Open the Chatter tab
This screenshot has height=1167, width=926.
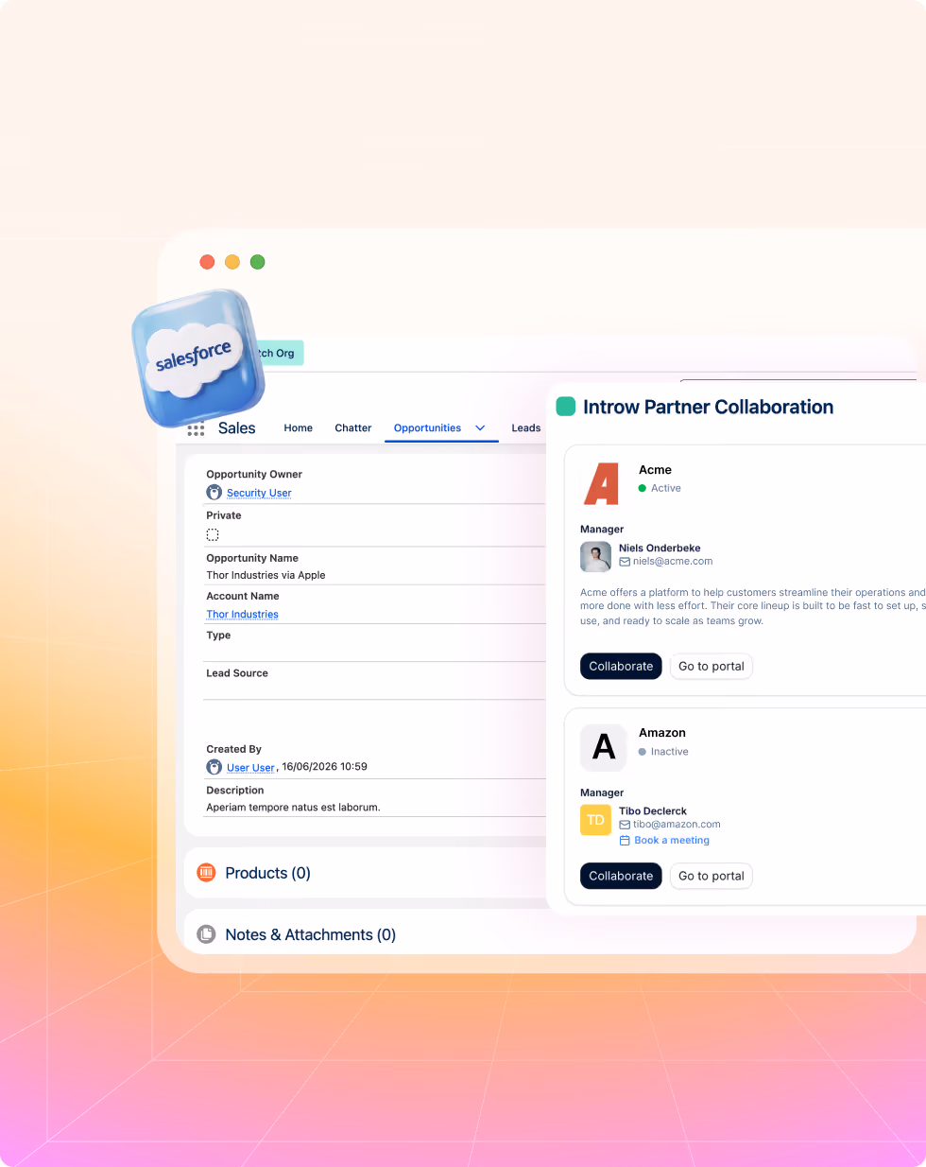pyautogui.click(x=353, y=428)
